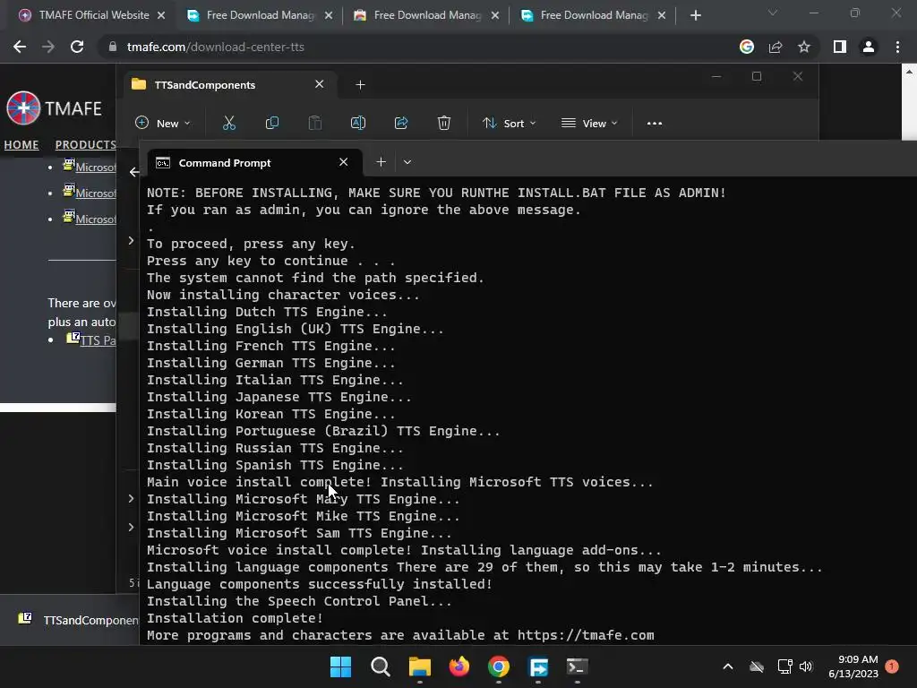Add a new tab in File Explorer

point(360,85)
